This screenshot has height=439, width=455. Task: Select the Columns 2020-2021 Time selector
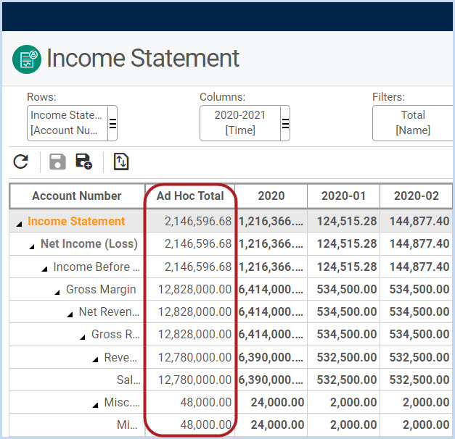pyautogui.click(x=240, y=123)
